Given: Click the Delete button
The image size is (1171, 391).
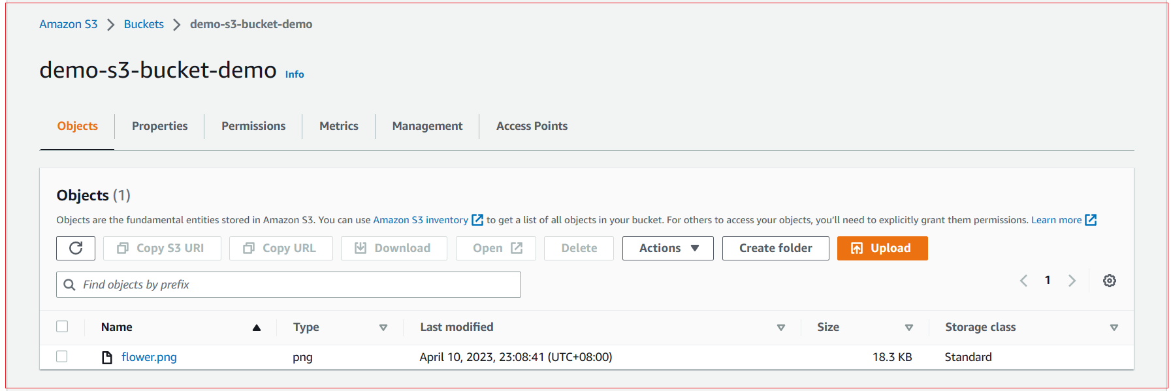Looking at the screenshot, I should tap(579, 248).
